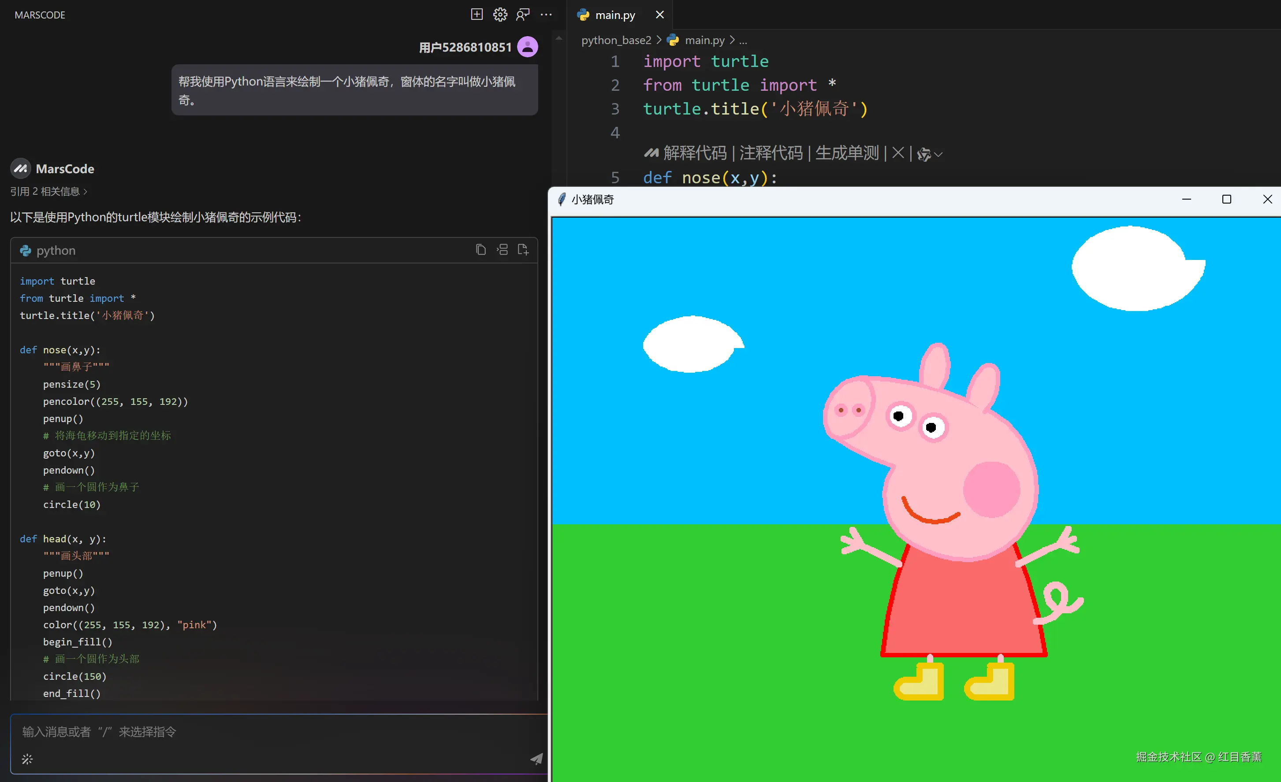Click the send message arrow icon
Screen dimensions: 1281x782
(x=536, y=759)
